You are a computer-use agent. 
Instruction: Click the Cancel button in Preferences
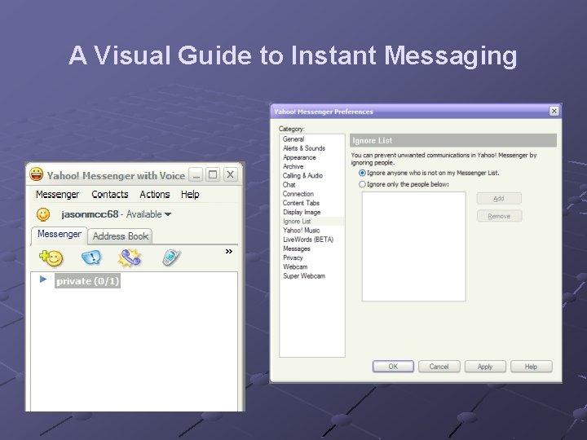click(x=439, y=367)
